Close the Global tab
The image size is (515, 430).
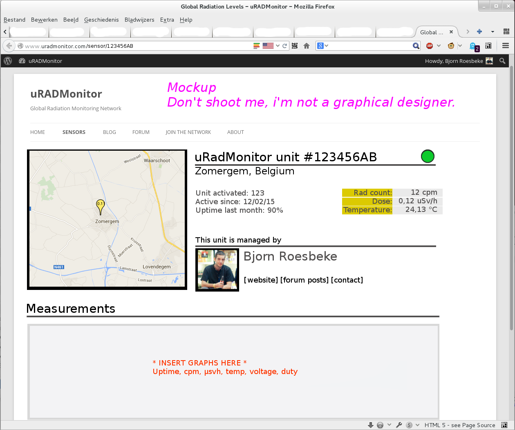(x=451, y=32)
